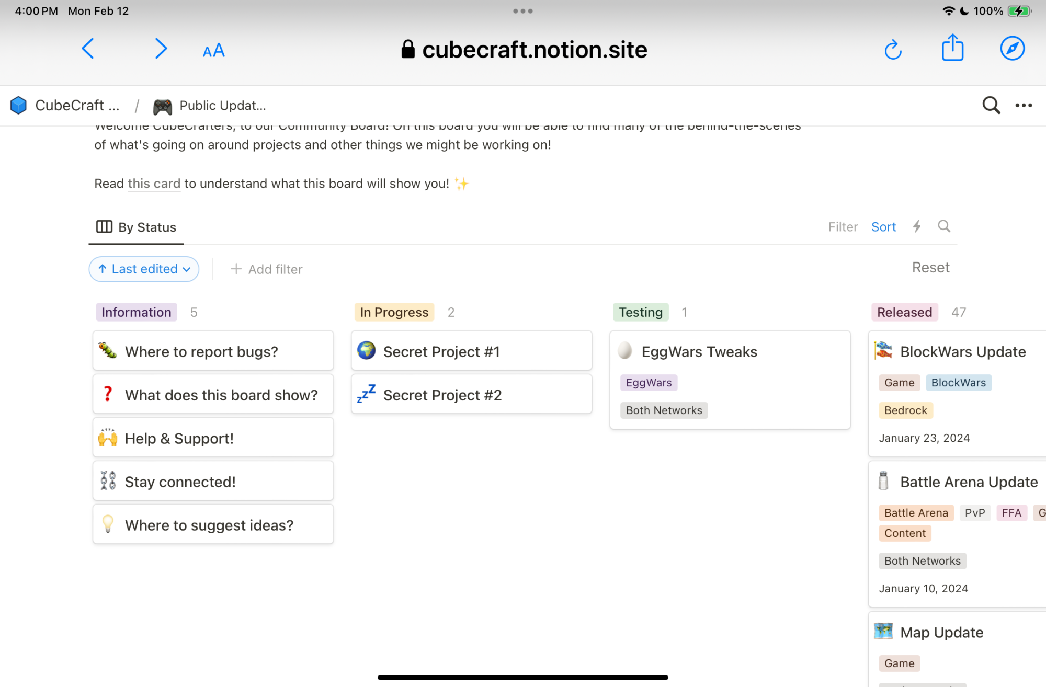Click the globe icon of Secret Project #1

366,350
